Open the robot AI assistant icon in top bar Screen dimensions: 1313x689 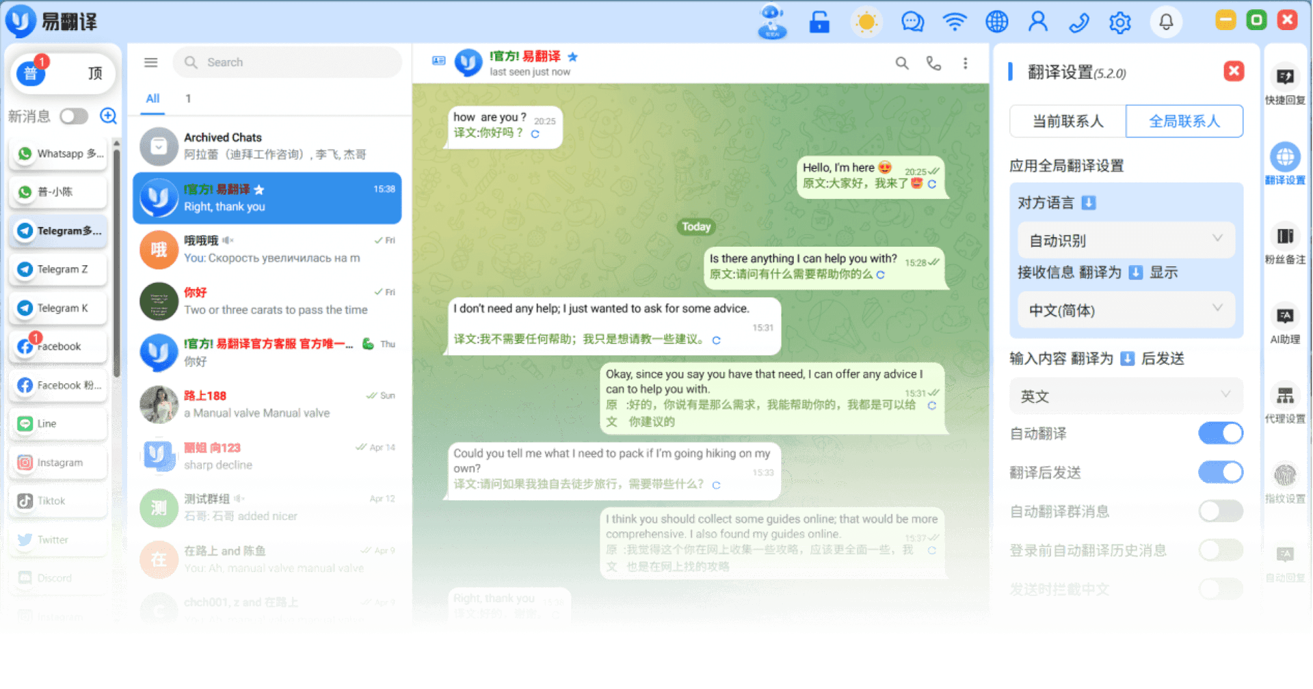(772, 22)
